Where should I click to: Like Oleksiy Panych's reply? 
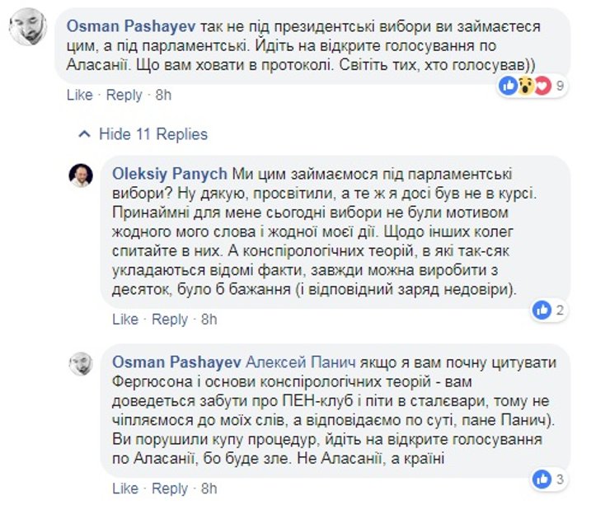coord(125,319)
